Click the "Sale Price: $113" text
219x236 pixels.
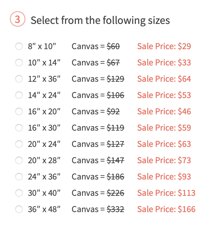(x=166, y=193)
